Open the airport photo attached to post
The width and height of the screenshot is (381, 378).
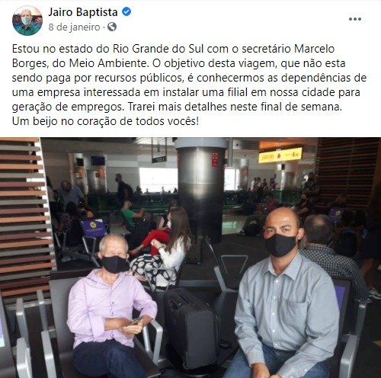190,258
